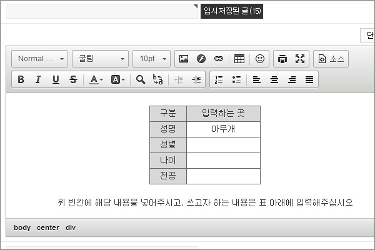Open the find magnifier tool
This screenshot has width=375, height=250.
tap(141, 79)
